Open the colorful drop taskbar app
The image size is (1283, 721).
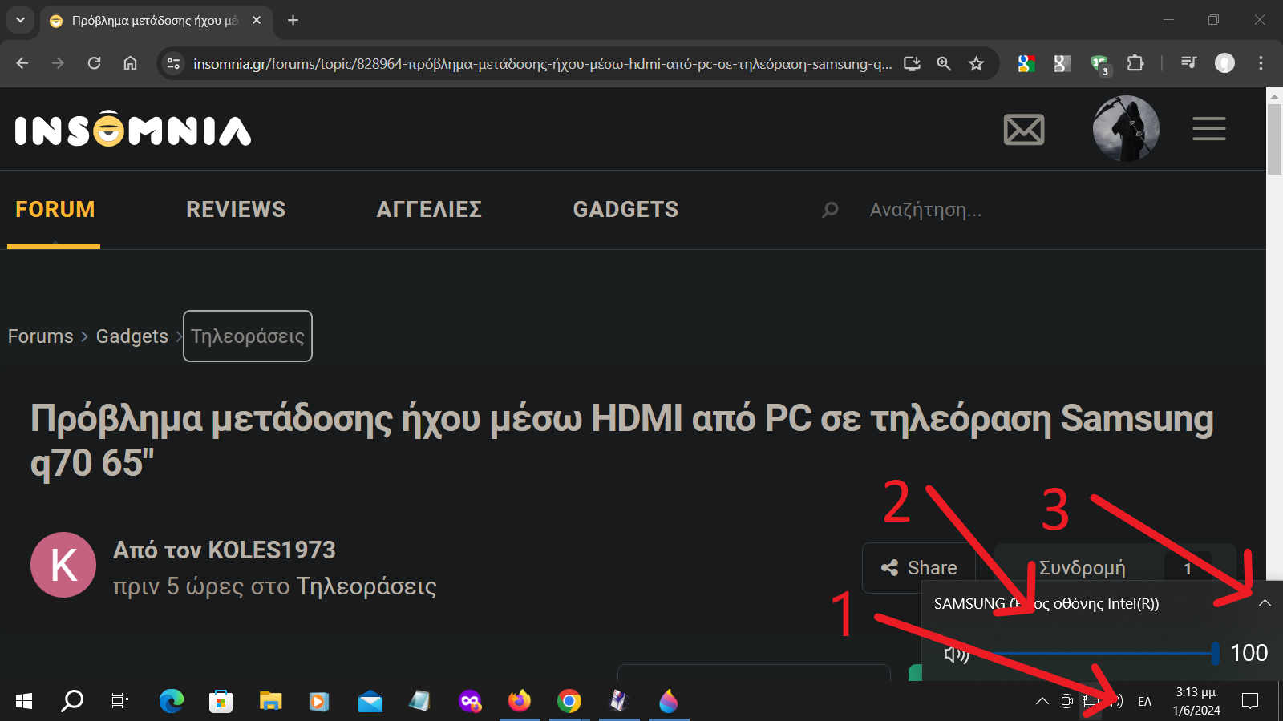[x=669, y=702]
